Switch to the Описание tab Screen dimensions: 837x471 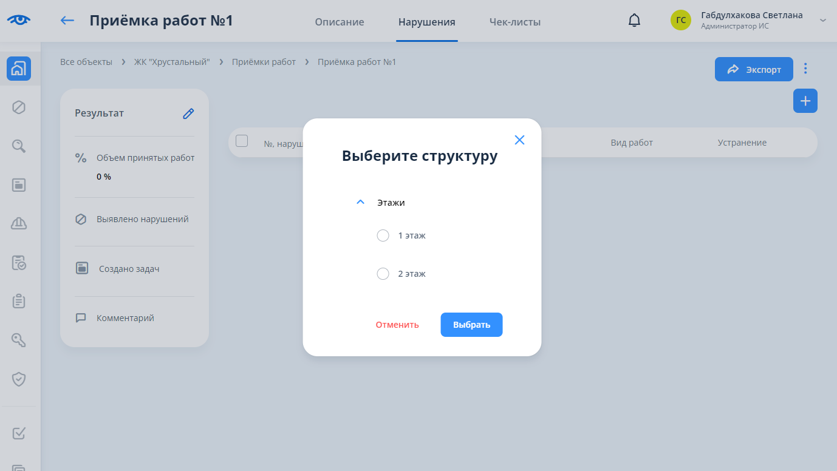click(339, 22)
